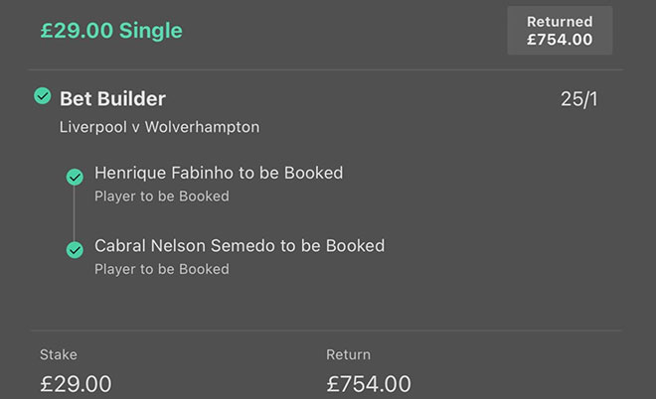Screen dimensions: 656x399
Task: Click the line connecting the two selection ticks
Action: pyautogui.click(x=75, y=212)
